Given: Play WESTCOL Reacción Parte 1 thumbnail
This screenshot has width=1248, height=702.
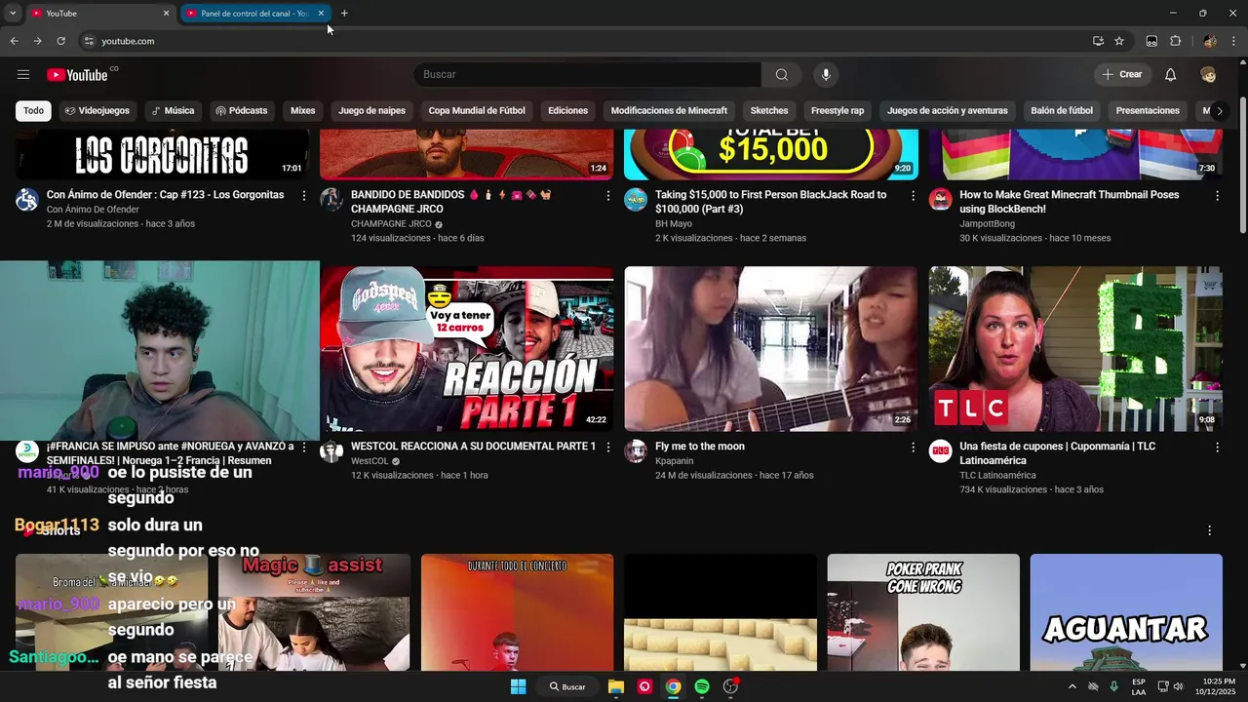Looking at the screenshot, I should (467, 349).
